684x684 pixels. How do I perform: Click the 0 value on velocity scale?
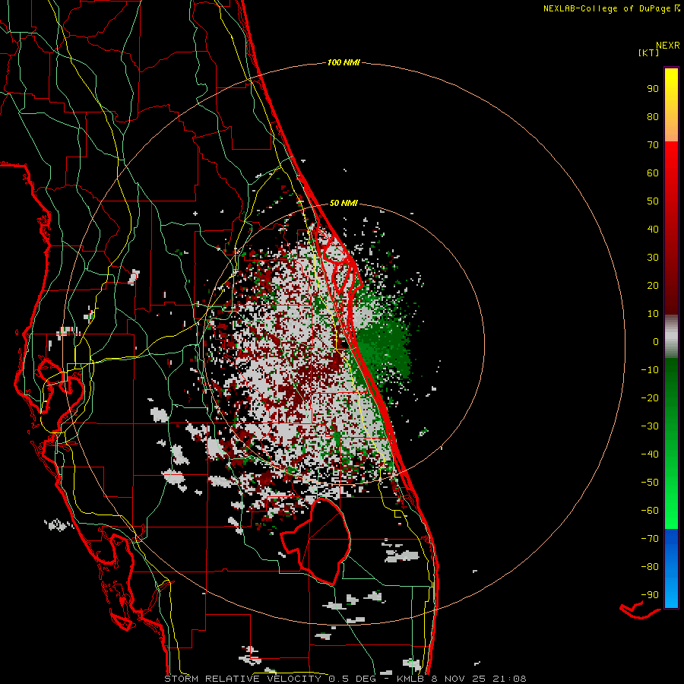tap(656, 342)
